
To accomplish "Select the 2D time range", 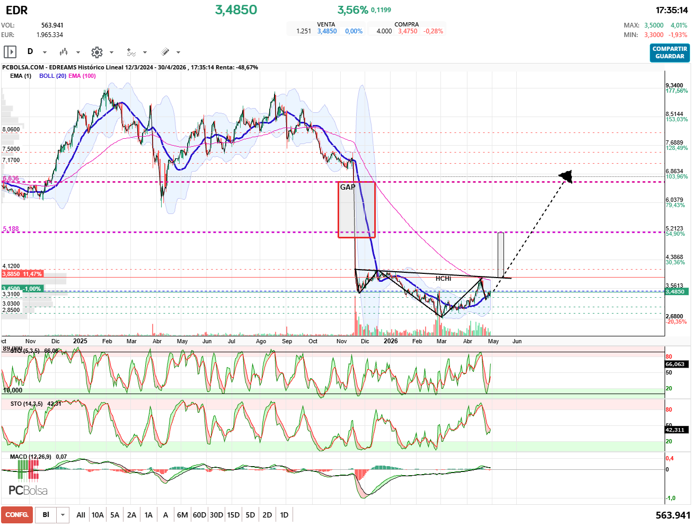I will tap(267, 515).
